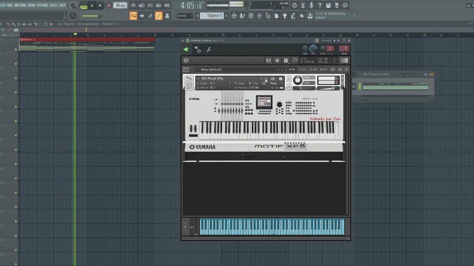The width and height of the screenshot is (474, 266).
Task: Expand the FL STUDIO Fruity Edition news panel
Action: 355,16
